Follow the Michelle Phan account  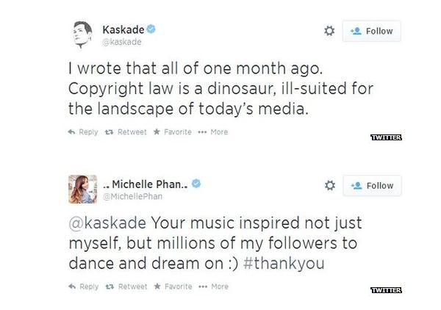tap(372, 186)
